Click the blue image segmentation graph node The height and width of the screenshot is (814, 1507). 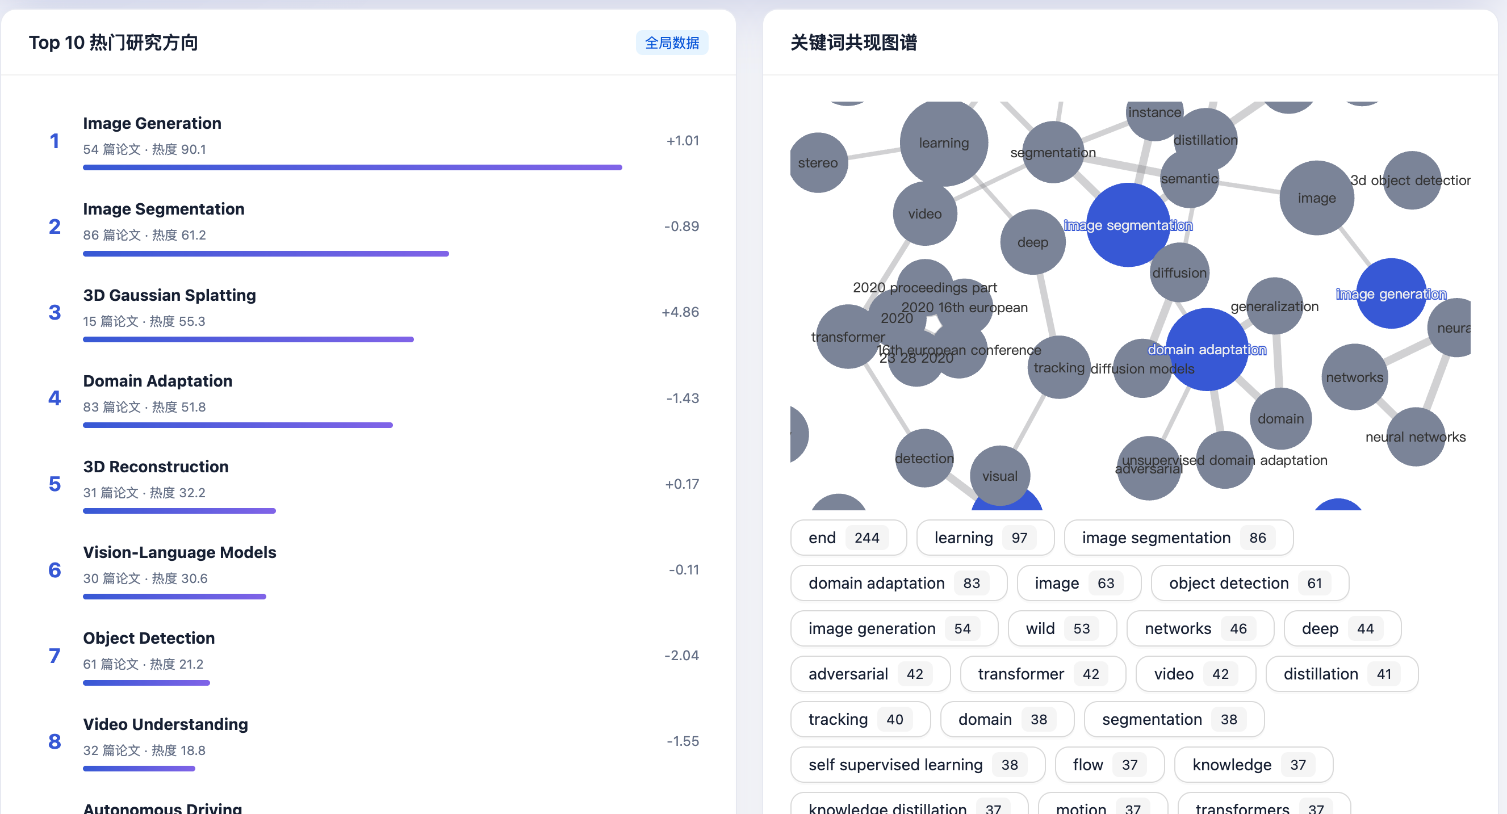[x=1128, y=225]
